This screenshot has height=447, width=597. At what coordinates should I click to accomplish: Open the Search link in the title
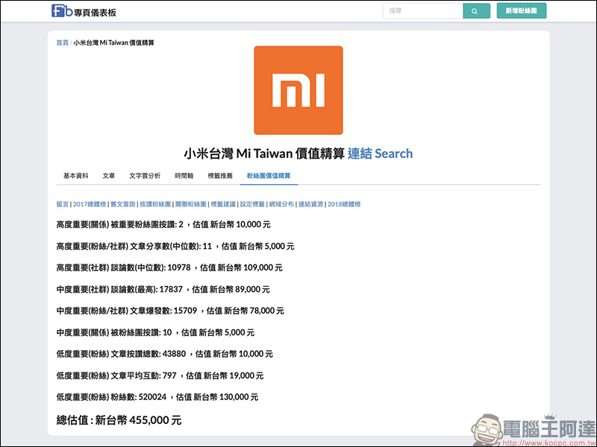pos(393,153)
